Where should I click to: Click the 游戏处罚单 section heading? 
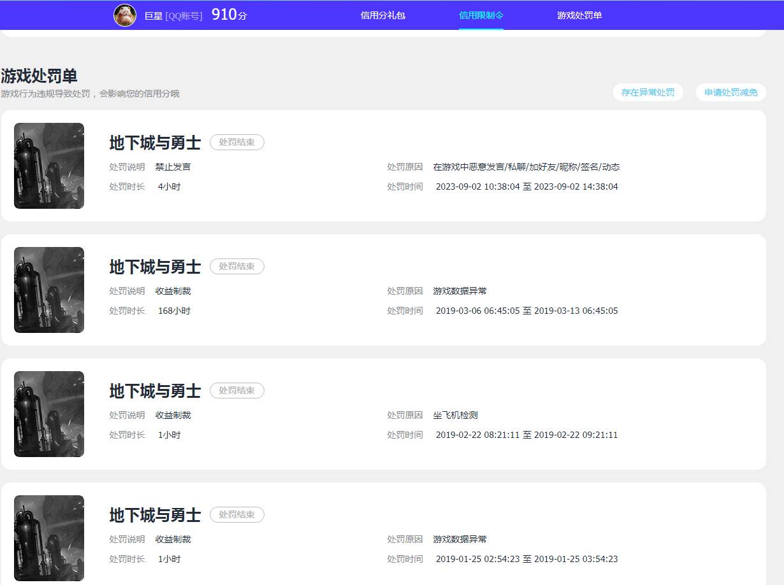39,76
